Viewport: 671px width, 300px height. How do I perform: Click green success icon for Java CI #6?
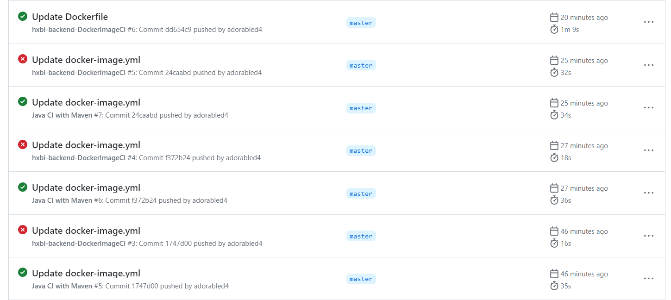[x=23, y=187]
